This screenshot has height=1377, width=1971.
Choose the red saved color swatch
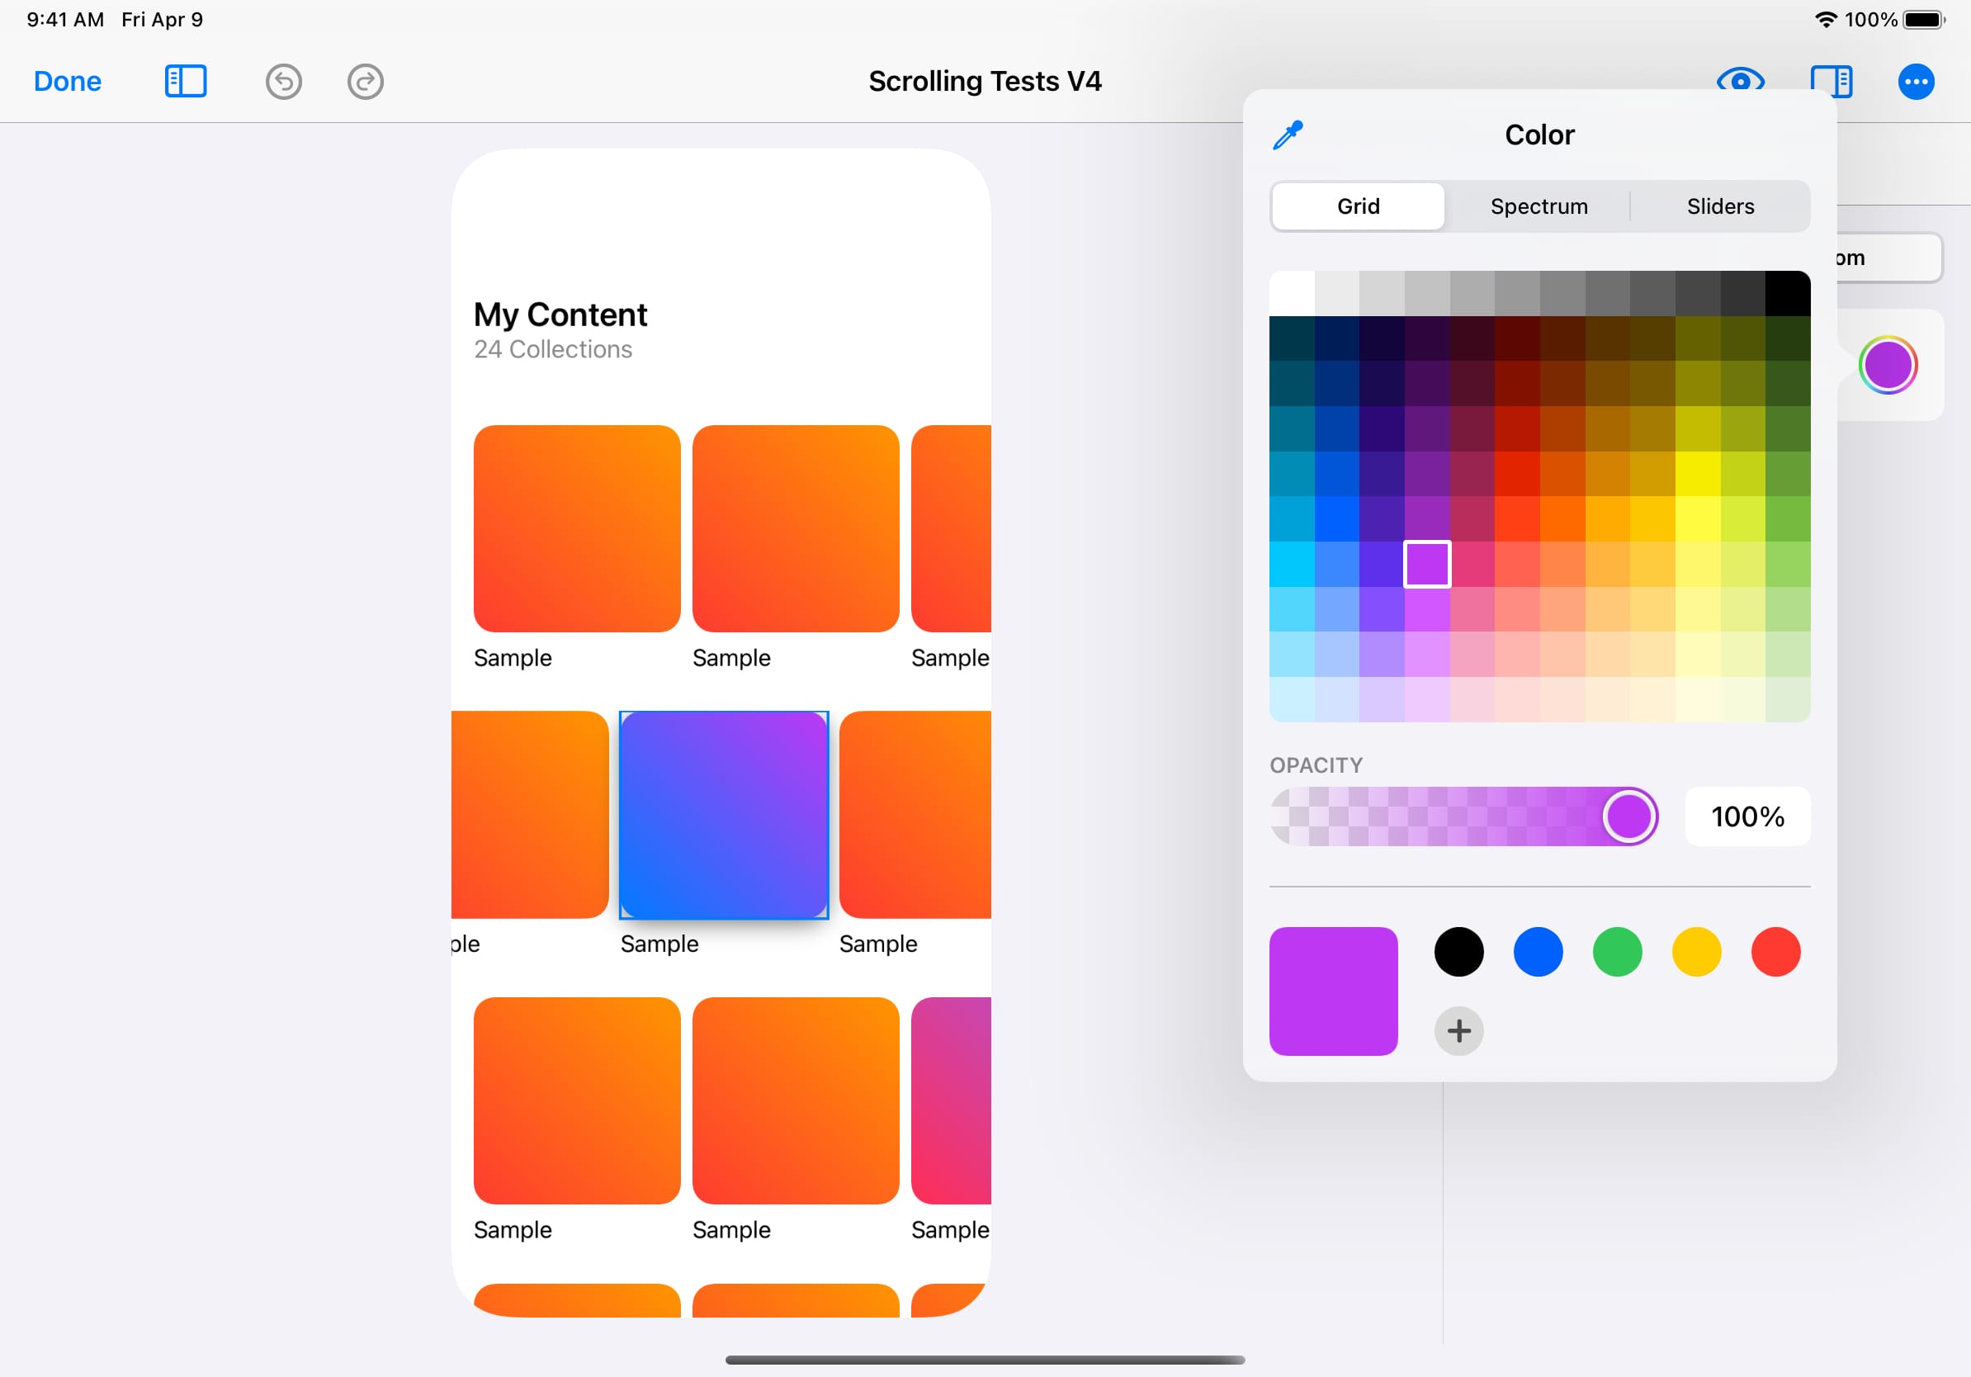[1775, 951]
